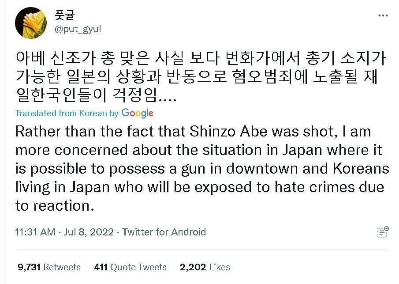Click the 11:31 AM timestamp
Viewport: 399px width, 284px height.
[35, 232]
